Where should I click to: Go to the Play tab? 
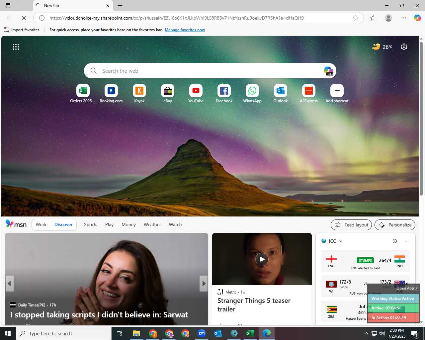pyautogui.click(x=109, y=224)
